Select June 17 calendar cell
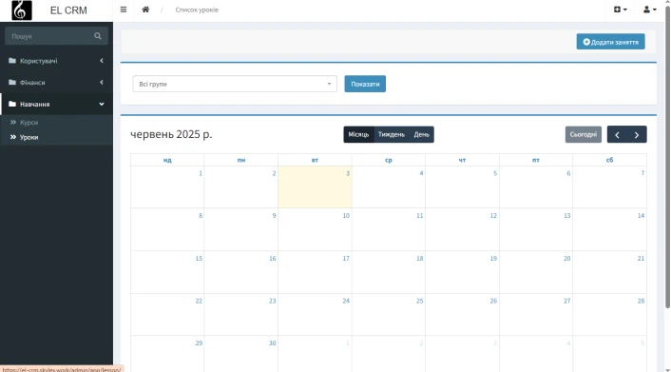This screenshot has width=671, height=372. 315,272
